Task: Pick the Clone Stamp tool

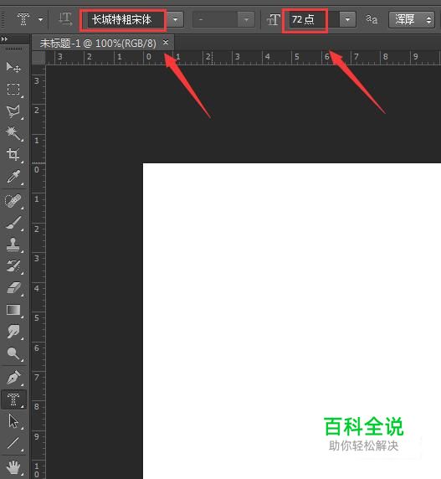Action: click(x=13, y=245)
